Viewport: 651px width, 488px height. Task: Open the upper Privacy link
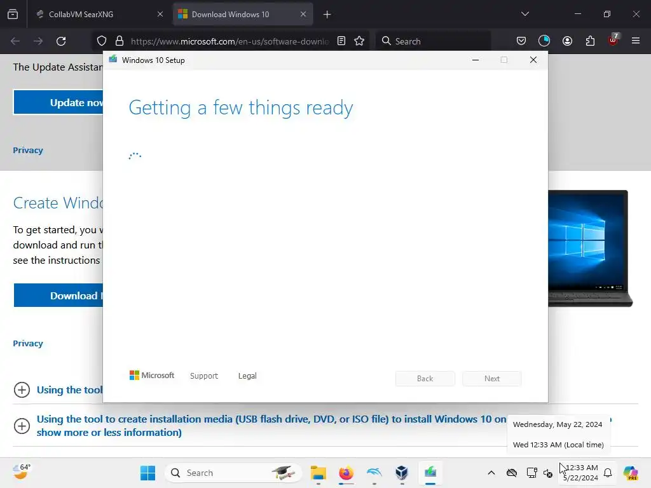point(28,150)
